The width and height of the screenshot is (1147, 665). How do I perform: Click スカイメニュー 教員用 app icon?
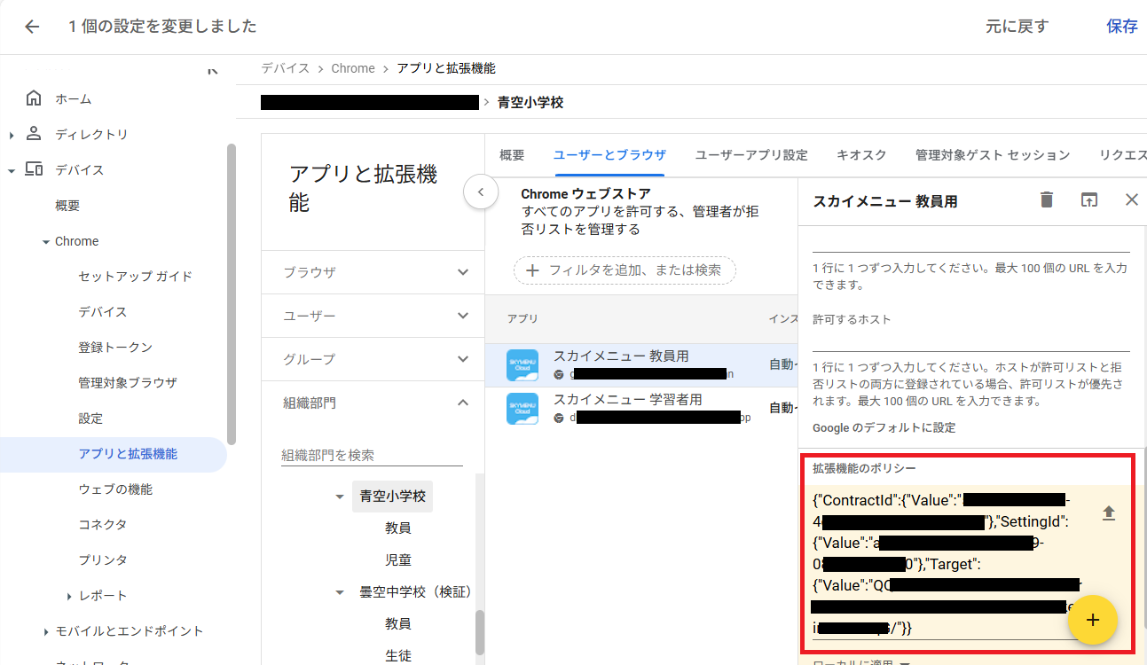tap(522, 365)
